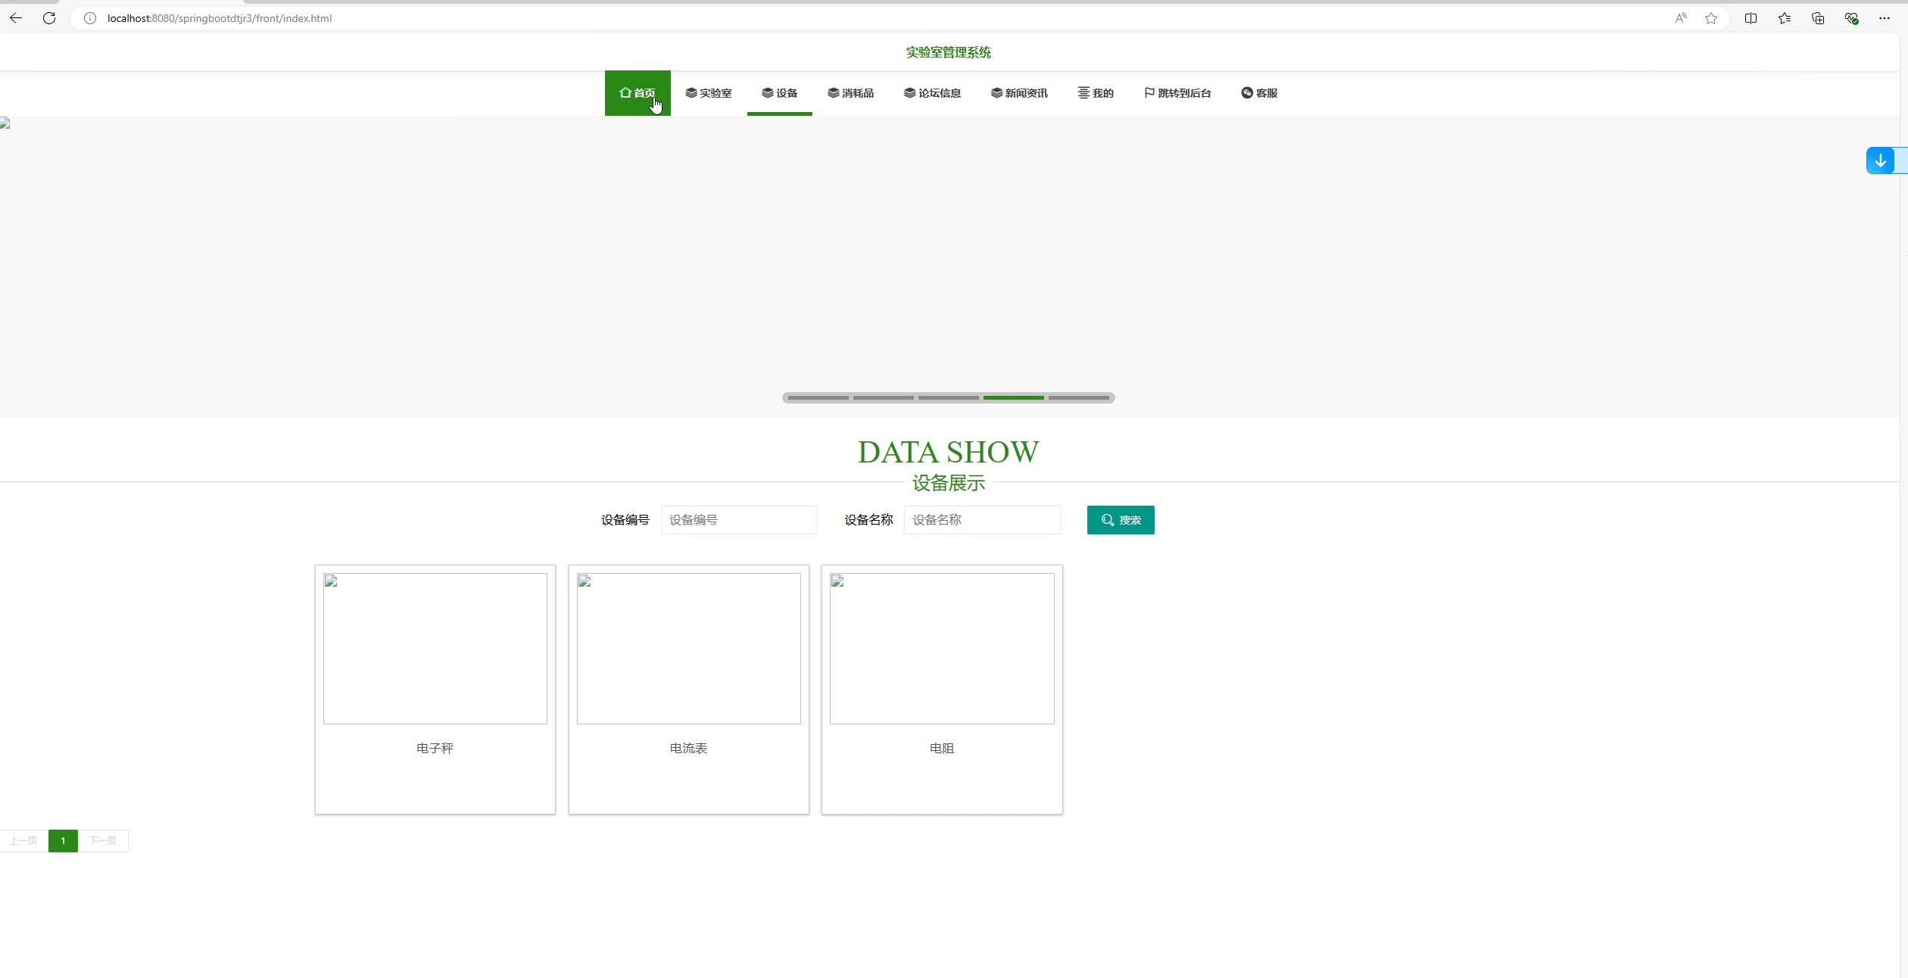1908x978 pixels.
Task: Switch to the 消耗品 menu item
Action: pos(850,93)
